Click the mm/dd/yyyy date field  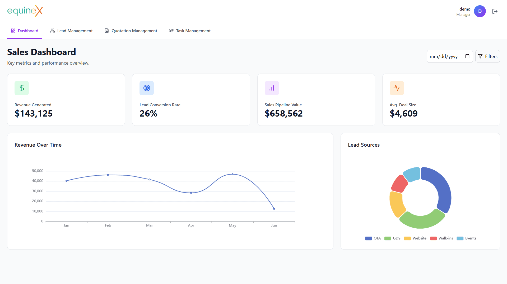point(450,56)
